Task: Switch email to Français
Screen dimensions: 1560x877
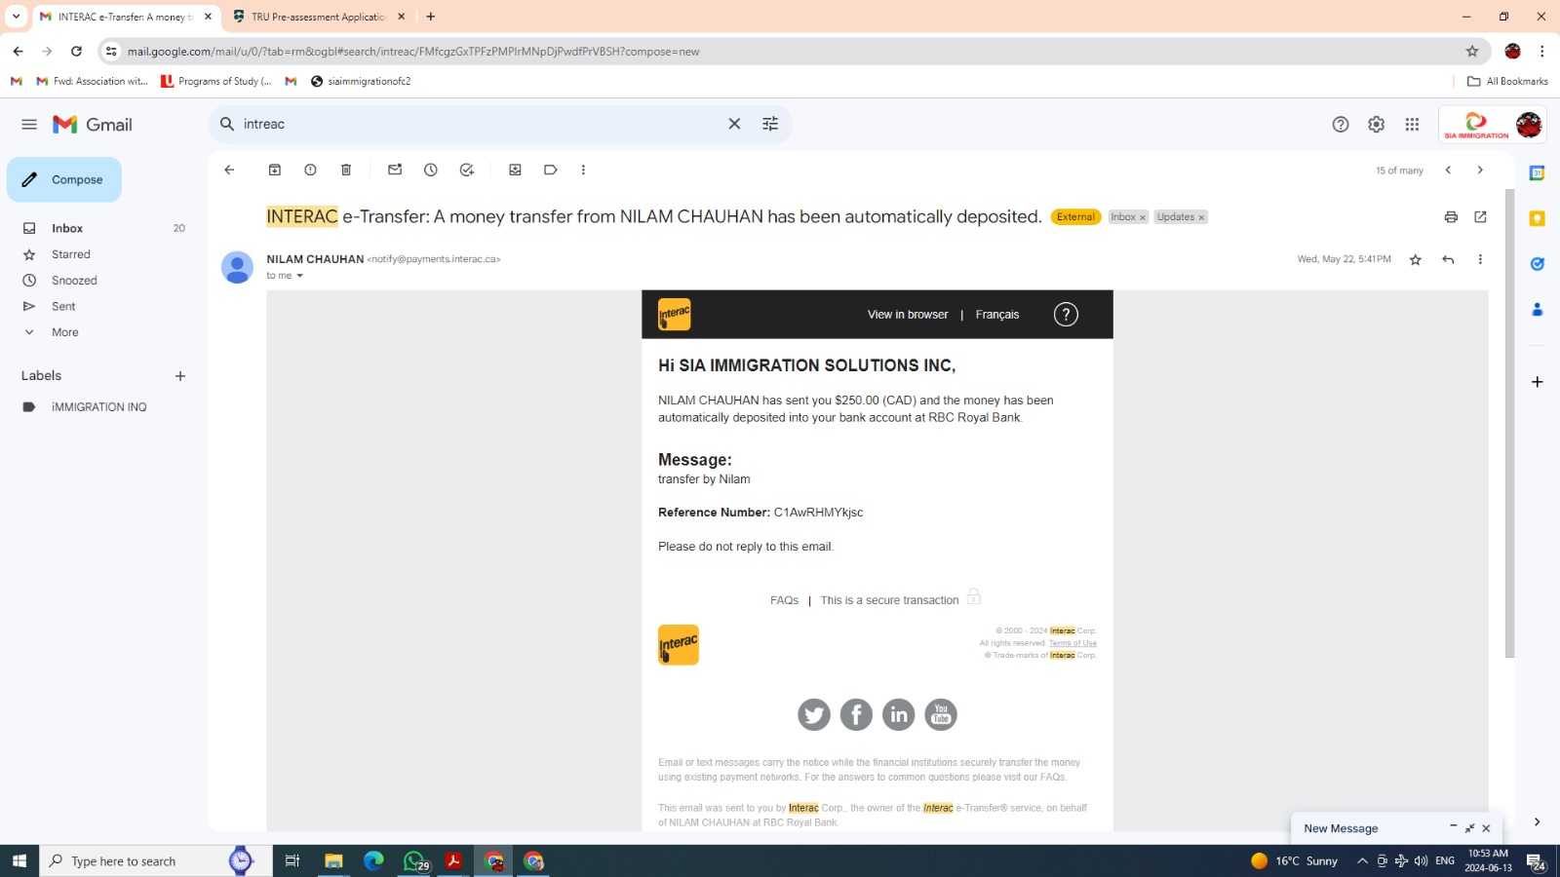Action: point(997,315)
